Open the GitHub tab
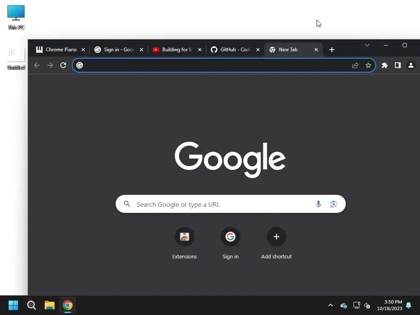This screenshot has height=315, width=420. (x=235, y=50)
